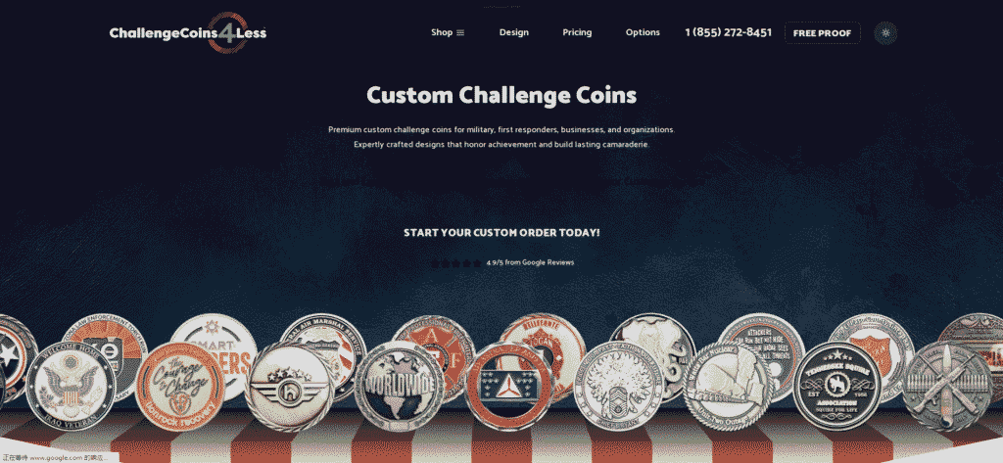Select the Welcome Home Iraq Veteran coin

point(71,387)
